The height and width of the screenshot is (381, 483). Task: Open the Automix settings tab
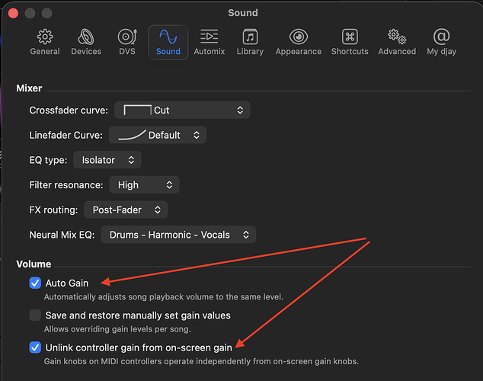(210, 43)
